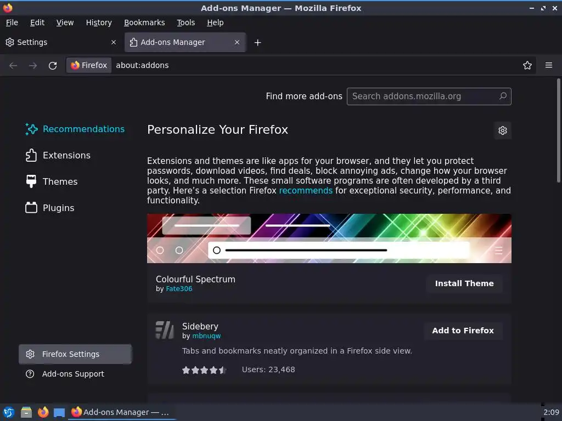Click the 'Personalize Your Firefox' heading

217,129
